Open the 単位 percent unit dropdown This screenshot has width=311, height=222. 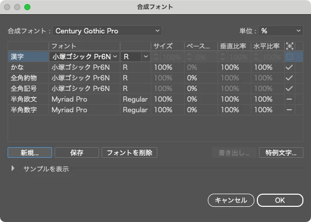[x=281, y=31]
